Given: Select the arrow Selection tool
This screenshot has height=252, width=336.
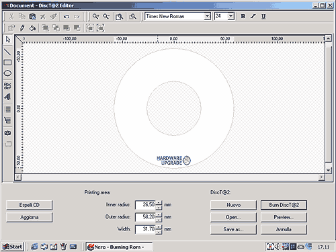Looking at the screenshot, I should click(8, 40).
